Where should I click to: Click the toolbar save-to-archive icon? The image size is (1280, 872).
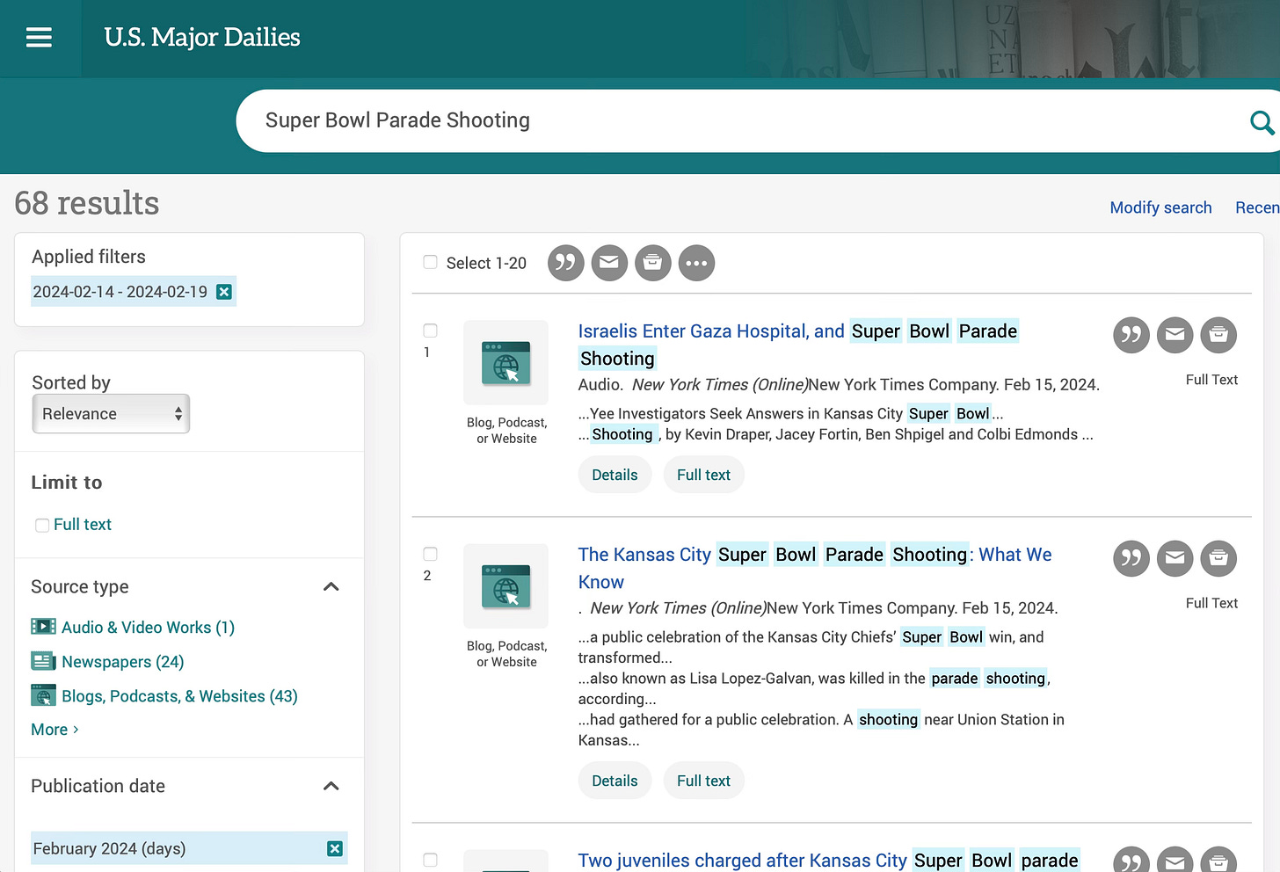click(x=653, y=263)
